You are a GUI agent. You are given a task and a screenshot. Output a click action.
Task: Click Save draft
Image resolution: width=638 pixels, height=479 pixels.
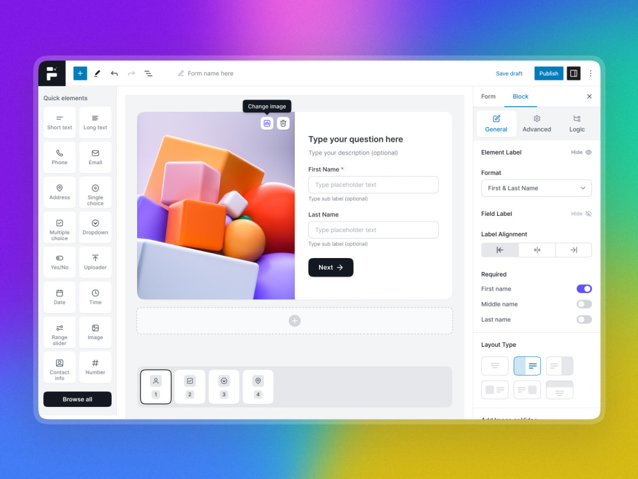[x=509, y=73]
